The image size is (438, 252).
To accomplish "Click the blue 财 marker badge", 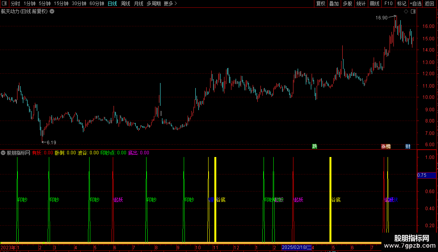I will click(x=408, y=147).
